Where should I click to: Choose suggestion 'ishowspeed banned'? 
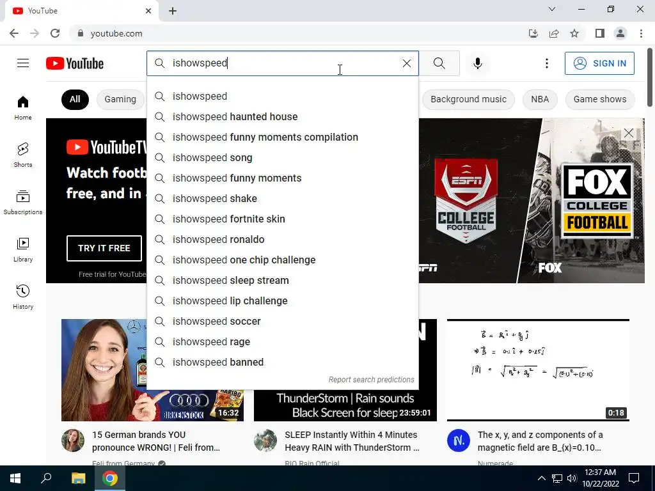click(282, 362)
